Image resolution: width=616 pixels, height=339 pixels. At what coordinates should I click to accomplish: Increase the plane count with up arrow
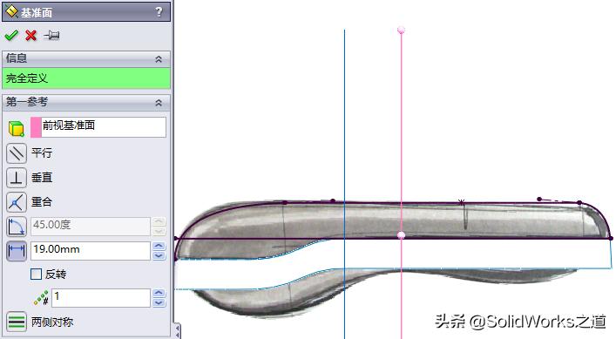click(159, 293)
